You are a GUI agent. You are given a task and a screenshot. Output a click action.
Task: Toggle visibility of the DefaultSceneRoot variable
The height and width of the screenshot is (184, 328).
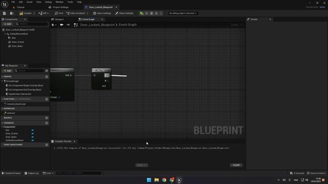33,141
